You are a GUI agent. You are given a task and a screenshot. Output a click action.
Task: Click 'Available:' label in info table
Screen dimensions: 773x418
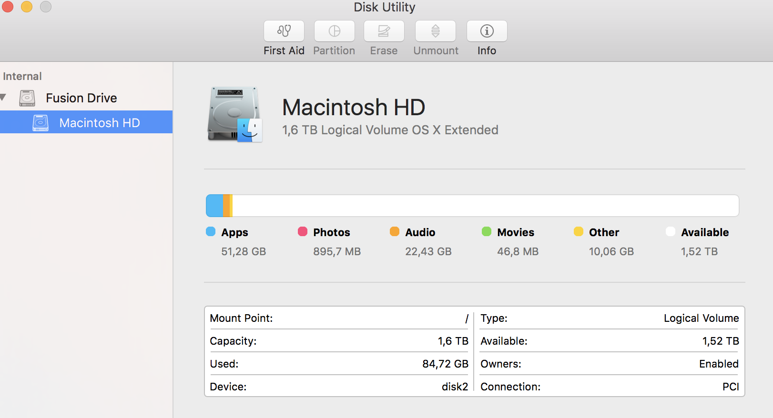[504, 341]
